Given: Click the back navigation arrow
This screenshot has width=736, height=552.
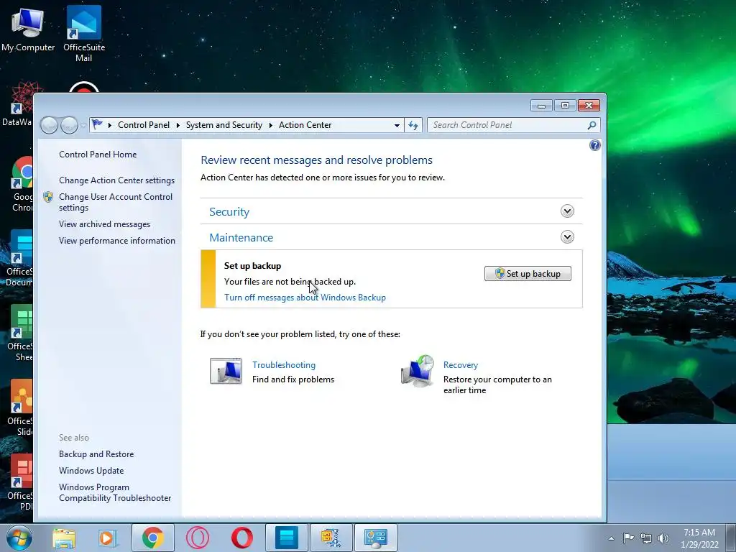Looking at the screenshot, I should [50, 125].
